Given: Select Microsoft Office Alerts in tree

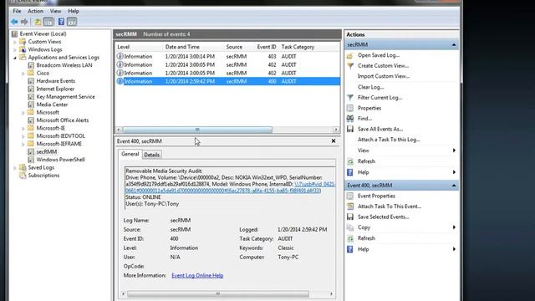Looking at the screenshot, I should click(x=63, y=120).
